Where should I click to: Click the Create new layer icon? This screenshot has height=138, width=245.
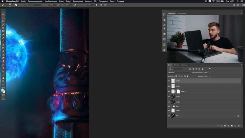click(235, 126)
